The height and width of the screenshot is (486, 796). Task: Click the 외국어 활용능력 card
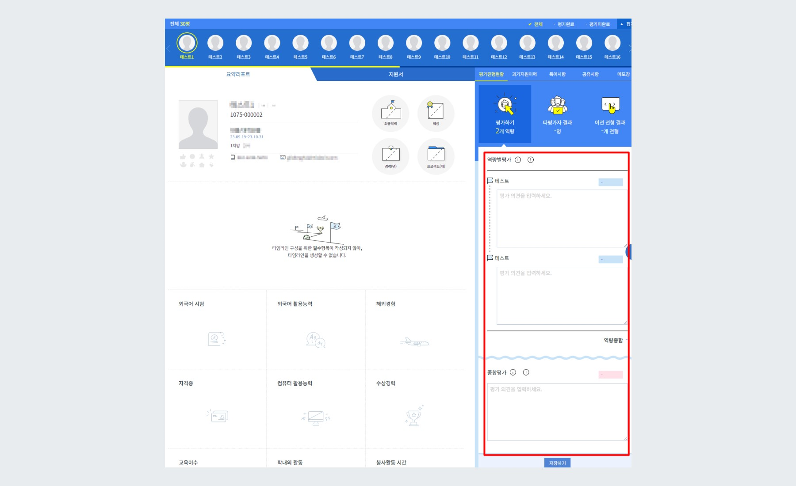(x=316, y=329)
